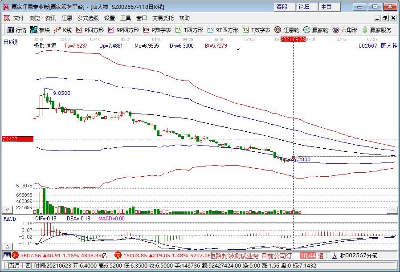Minimize the inner chart window
The image size is (400, 272).
point(378,18)
